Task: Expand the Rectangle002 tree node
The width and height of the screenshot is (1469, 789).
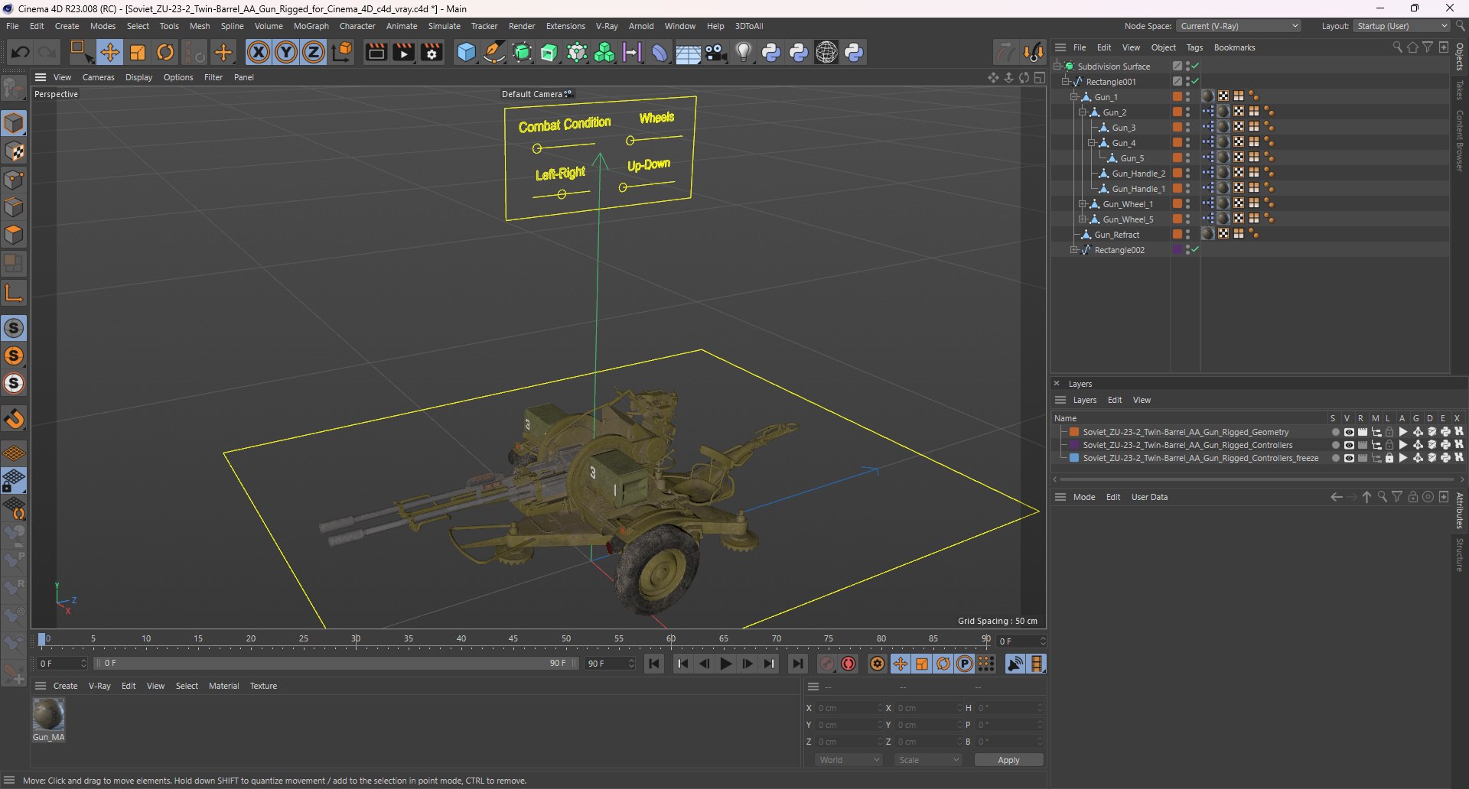Action: tap(1074, 250)
